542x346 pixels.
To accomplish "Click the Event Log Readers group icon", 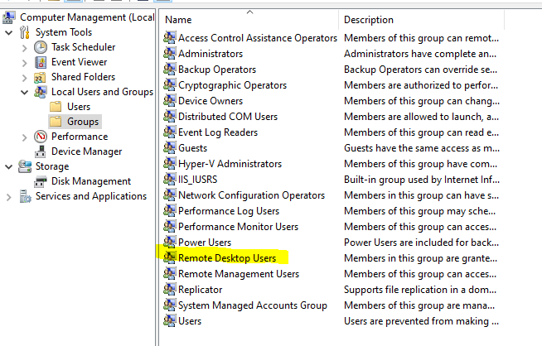I will tap(169, 132).
